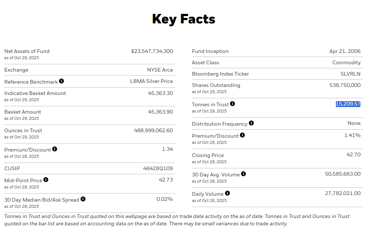Click the Fund Inception date Apr 21, 2006
The image size is (371, 233).
pos(345,51)
